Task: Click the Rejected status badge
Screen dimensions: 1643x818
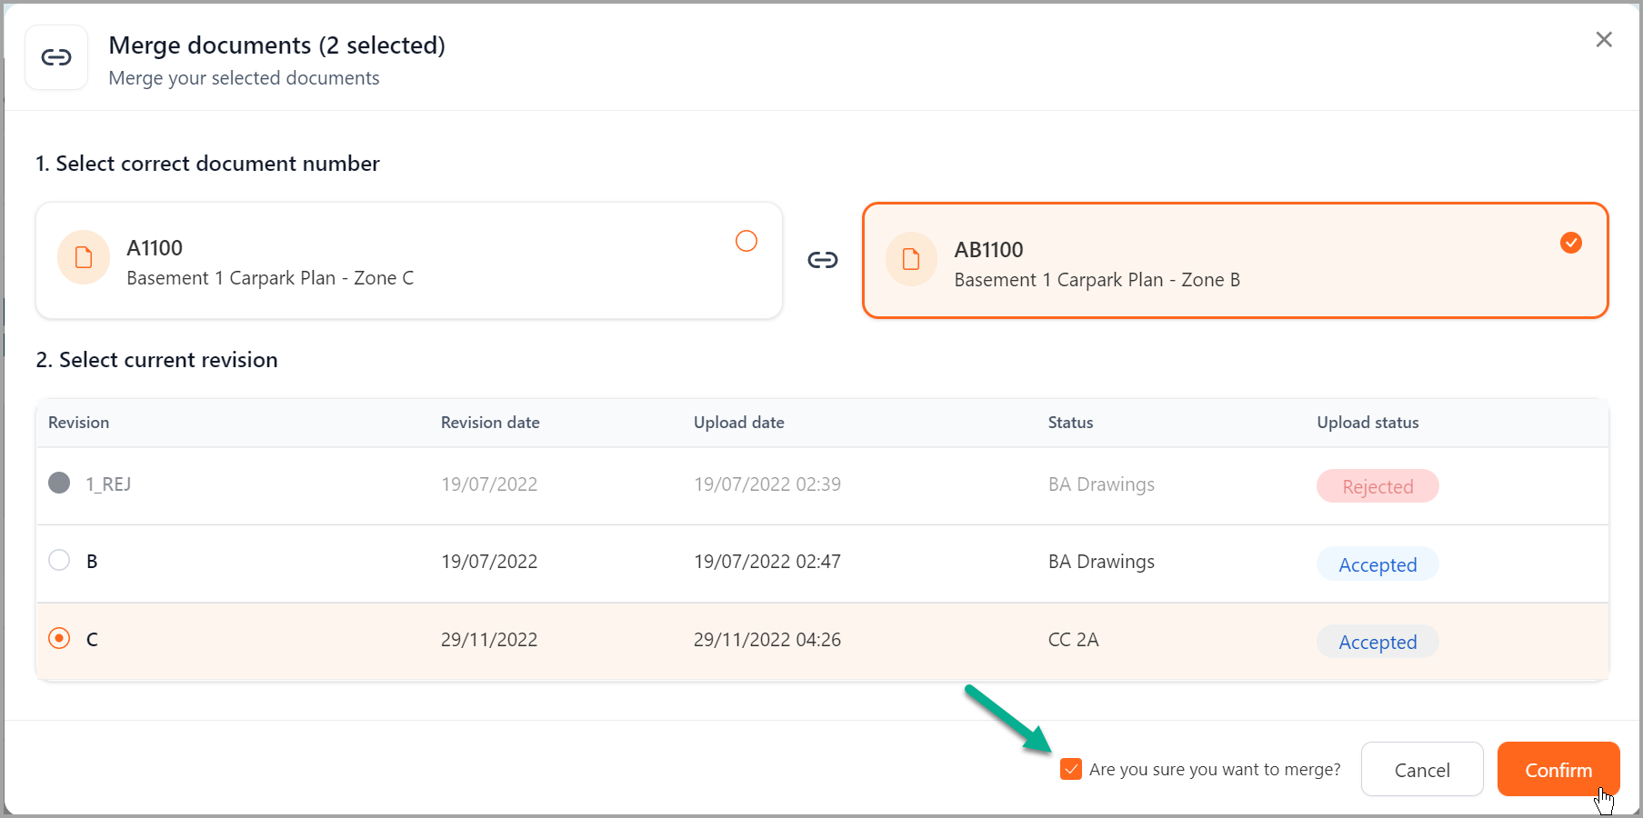Action: (1377, 486)
